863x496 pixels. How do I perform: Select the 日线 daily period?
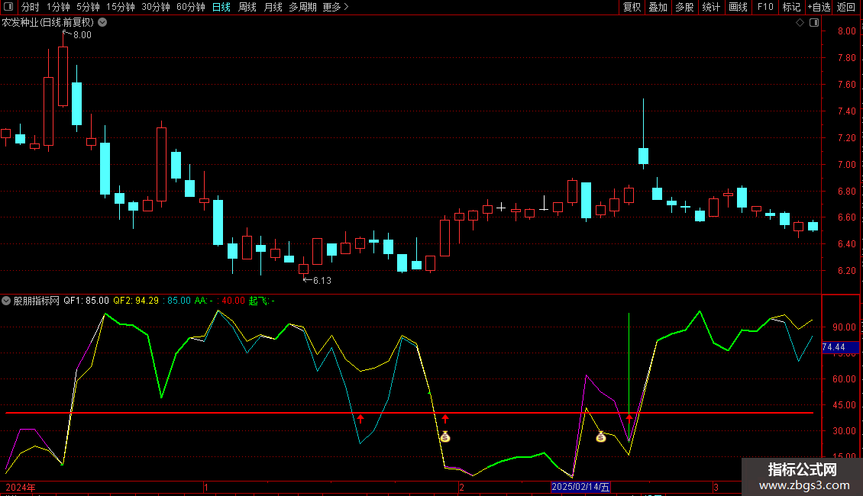(x=221, y=7)
